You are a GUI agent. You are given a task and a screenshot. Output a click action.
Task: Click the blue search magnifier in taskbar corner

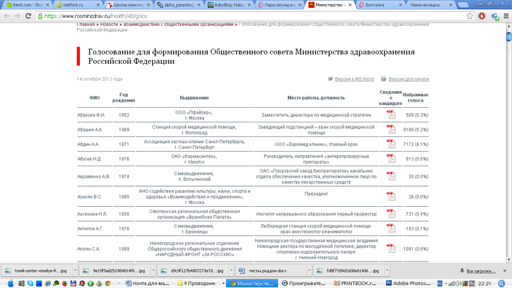(x=501, y=283)
